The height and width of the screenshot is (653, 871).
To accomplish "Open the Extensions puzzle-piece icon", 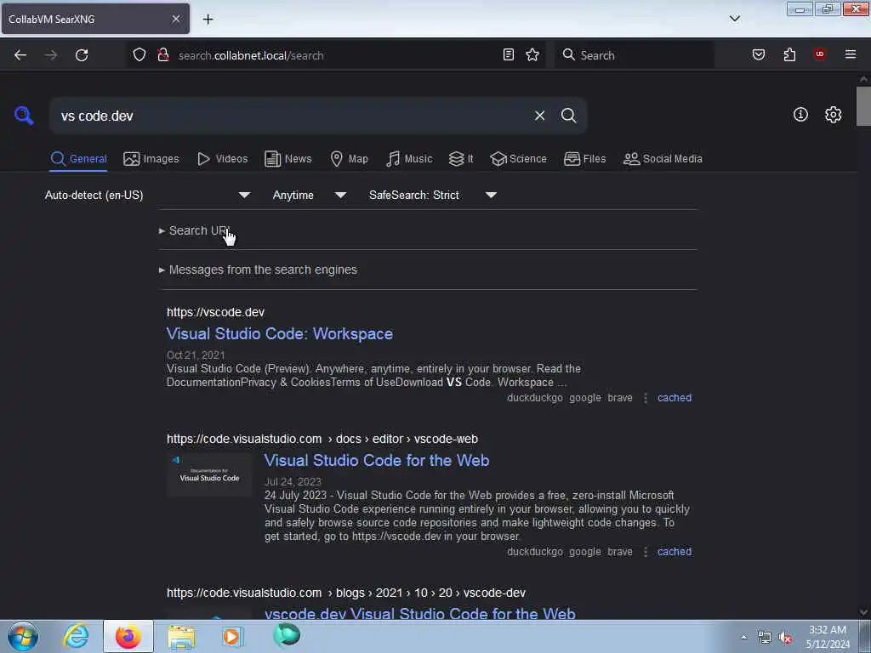I will 790,54.
